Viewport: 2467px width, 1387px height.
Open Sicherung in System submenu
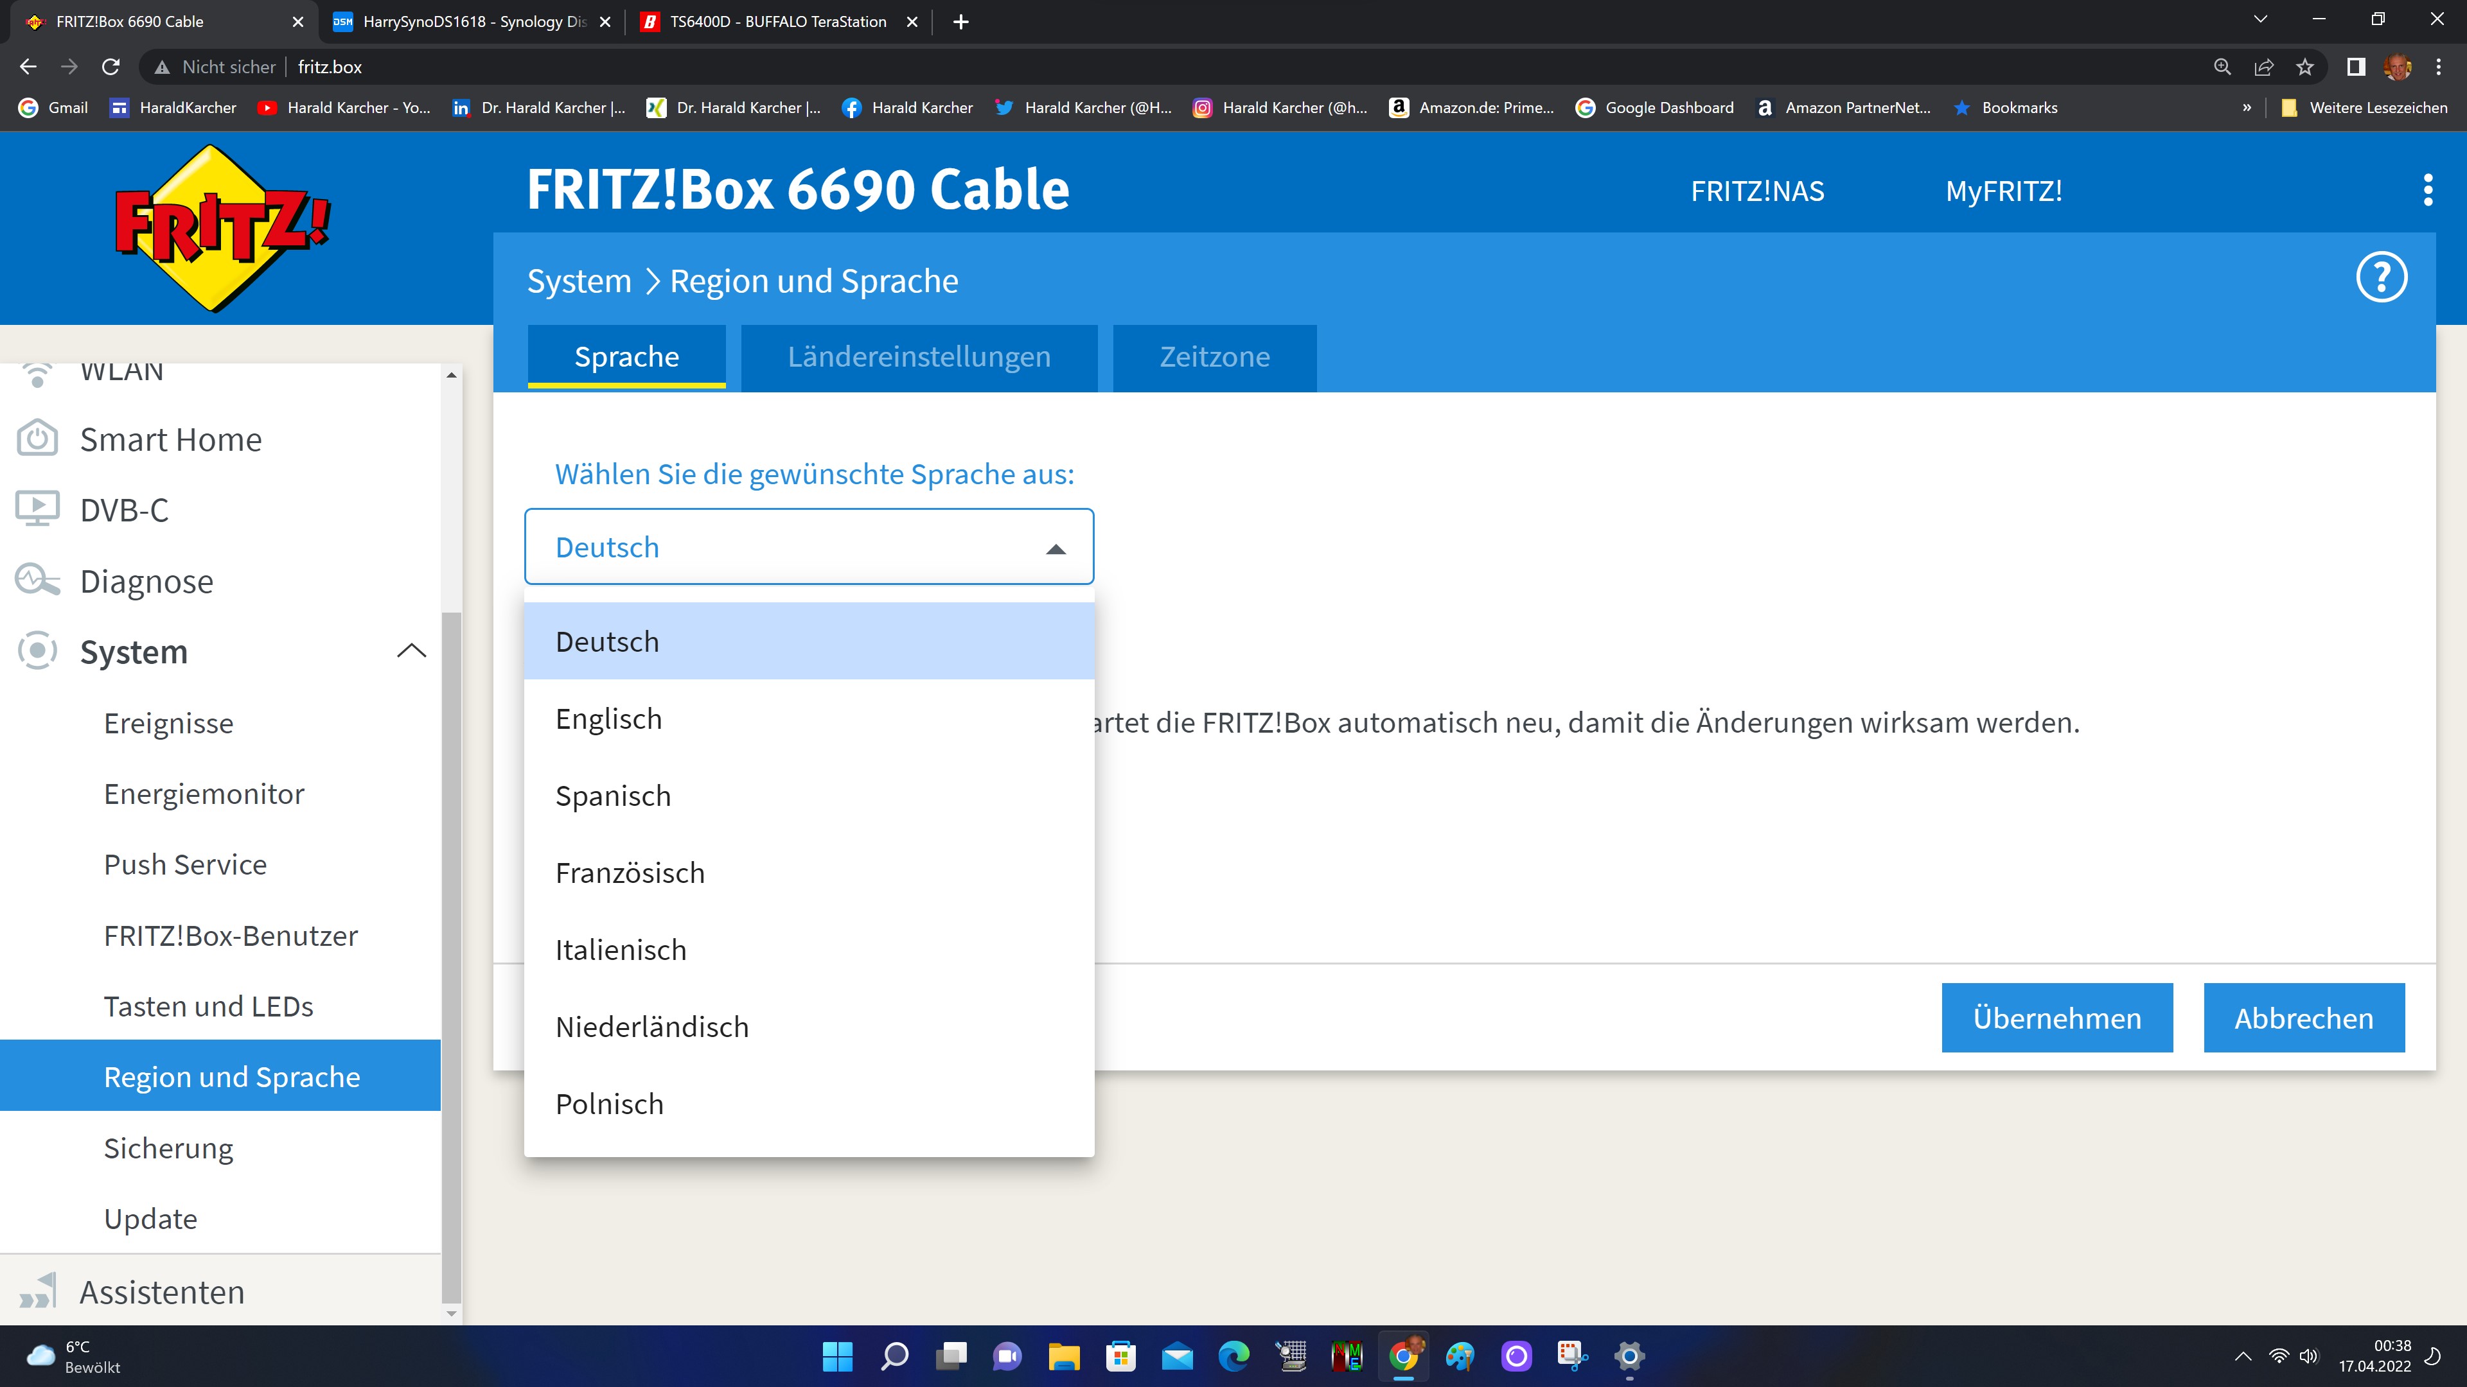click(x=168, y=1147)
